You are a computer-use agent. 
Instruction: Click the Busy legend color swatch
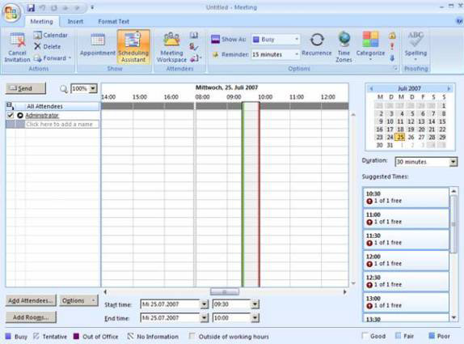pos(8,336)
